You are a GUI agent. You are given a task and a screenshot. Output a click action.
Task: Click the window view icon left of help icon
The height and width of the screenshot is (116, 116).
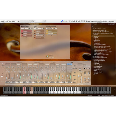coord(72,21)
